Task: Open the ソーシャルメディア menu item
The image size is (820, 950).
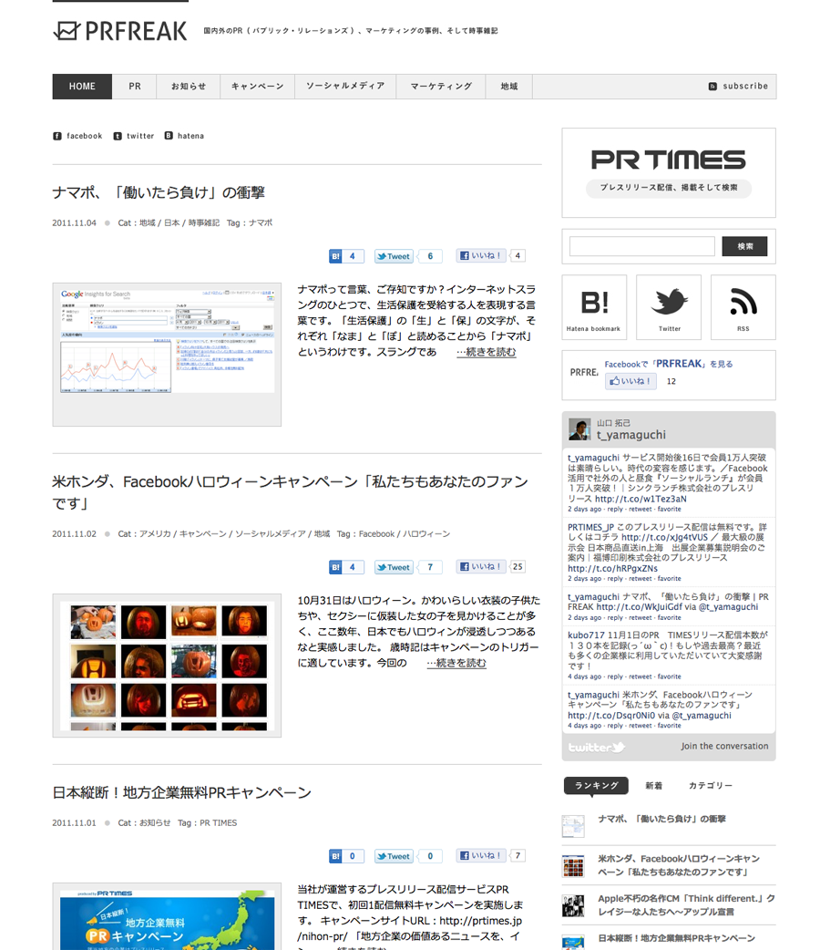Action: click(345, 87)
